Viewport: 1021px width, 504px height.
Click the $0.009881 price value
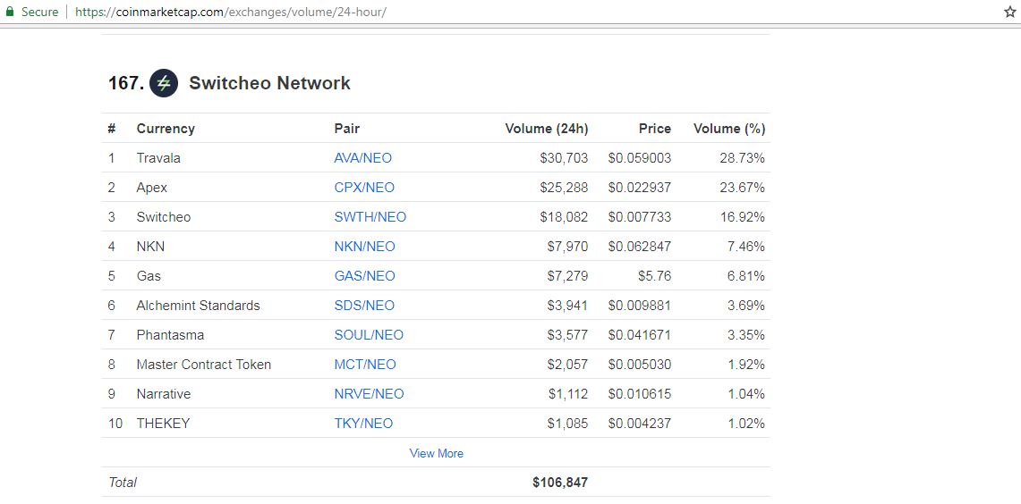[640, 305]
